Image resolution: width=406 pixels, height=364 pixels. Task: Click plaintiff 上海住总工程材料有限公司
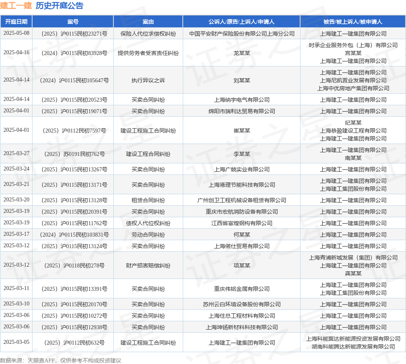click(241, 316)
